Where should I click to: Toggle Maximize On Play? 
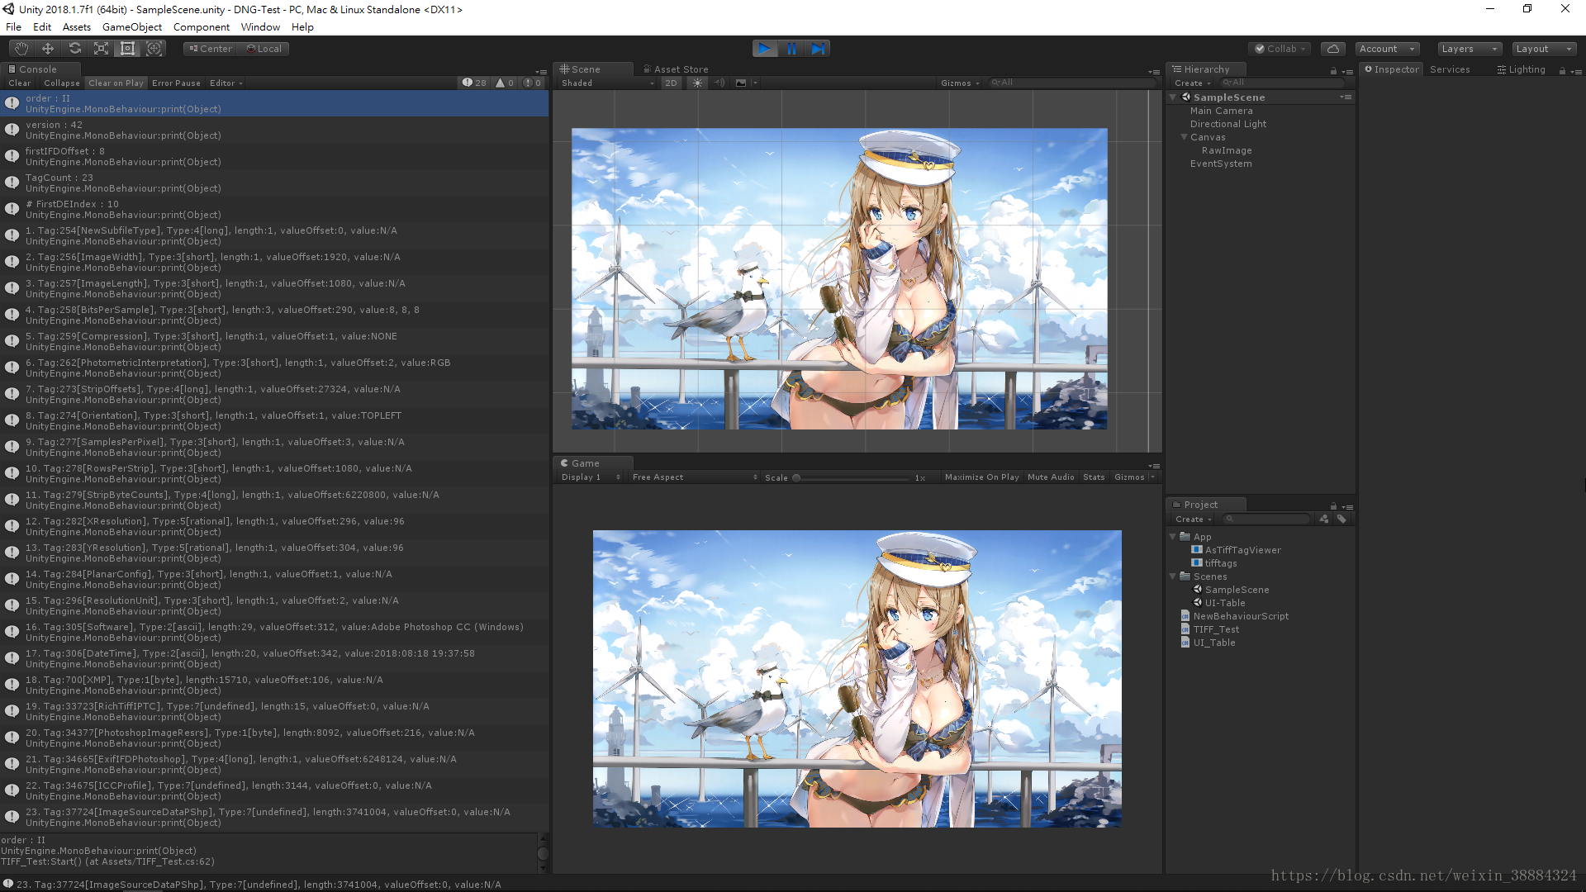coord(981,477)
